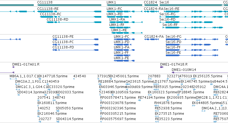The height and width of the screenshot is (123, 228).
Task: Click the CG11138-PE protein label
Action: pos(63,37)
